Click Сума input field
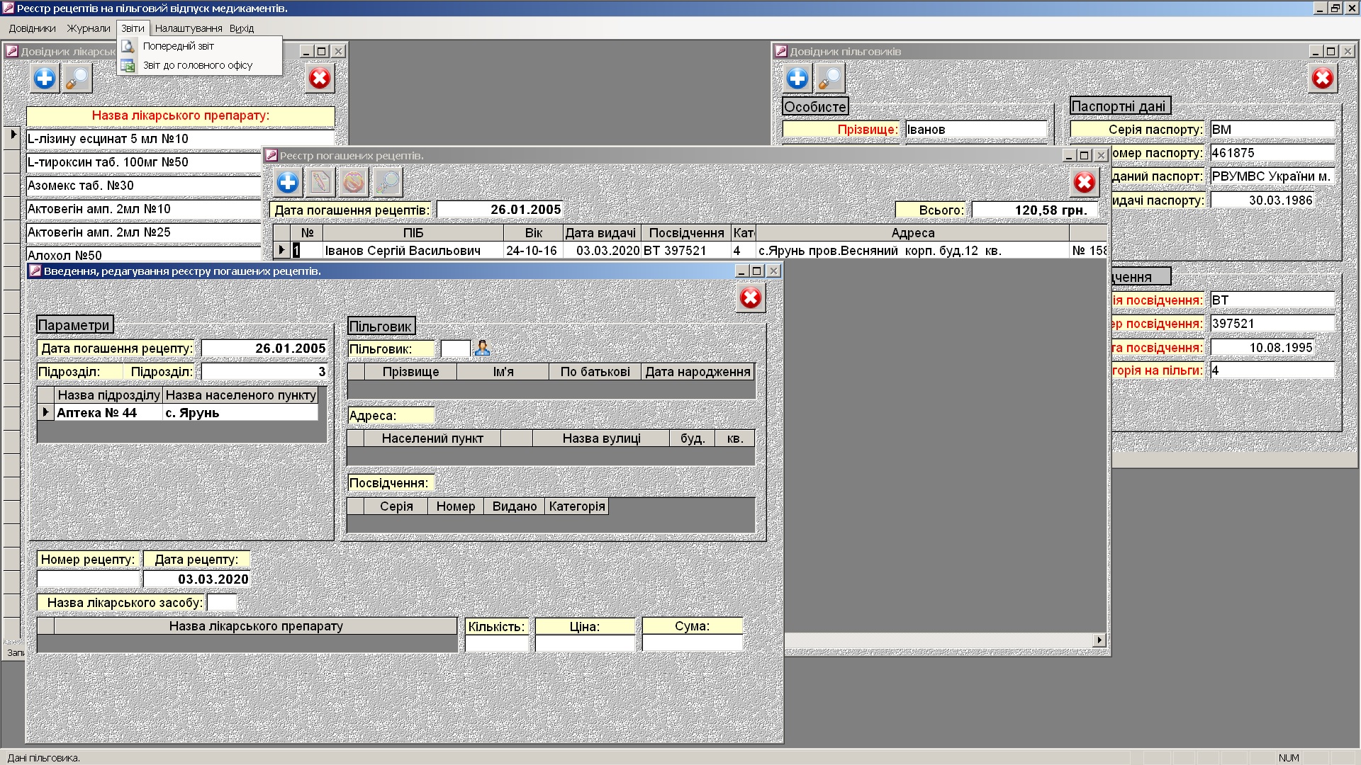This screenshot has width=1361, height=765. [693, 642]
